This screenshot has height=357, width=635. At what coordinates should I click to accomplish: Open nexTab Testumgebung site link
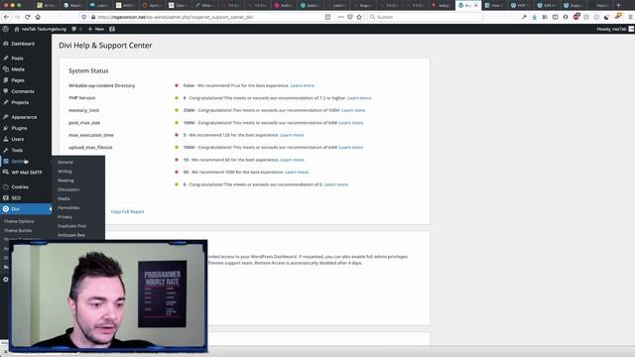pos(40,29)
